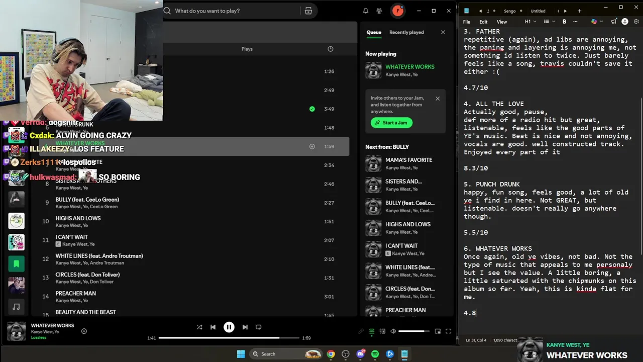Toggle the Queue view icon in player bar
Image resolution: width=643 pixels, height=362 pixels.
click(x=372, y=331)
